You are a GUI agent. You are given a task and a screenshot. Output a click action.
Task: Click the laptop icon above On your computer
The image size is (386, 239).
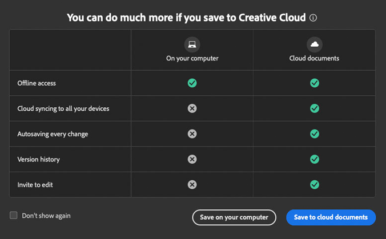(192, 44)
